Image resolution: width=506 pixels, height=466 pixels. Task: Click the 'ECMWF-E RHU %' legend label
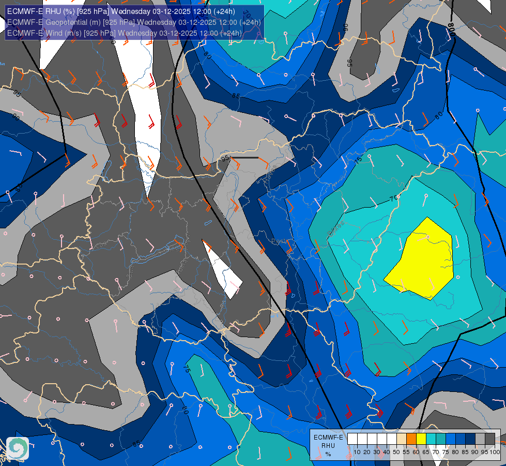(x=328, y=446)
